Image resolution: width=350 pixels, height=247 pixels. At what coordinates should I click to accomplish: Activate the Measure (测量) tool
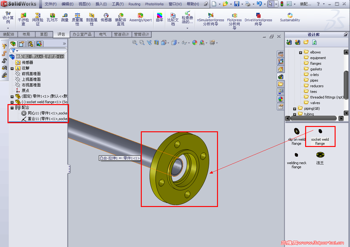coord(65,18)
